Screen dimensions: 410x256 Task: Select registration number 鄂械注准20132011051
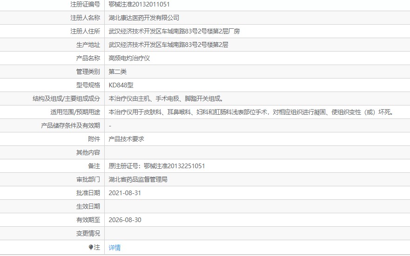[139, 5]
